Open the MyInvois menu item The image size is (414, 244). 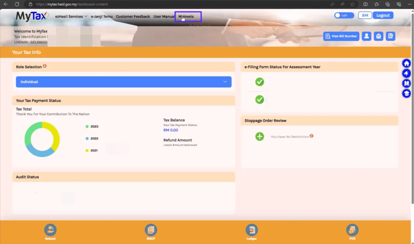pos(186,16)
